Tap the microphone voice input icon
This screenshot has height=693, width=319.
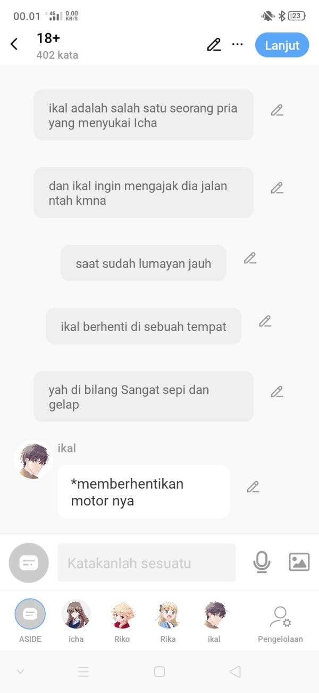pos(261,562)
